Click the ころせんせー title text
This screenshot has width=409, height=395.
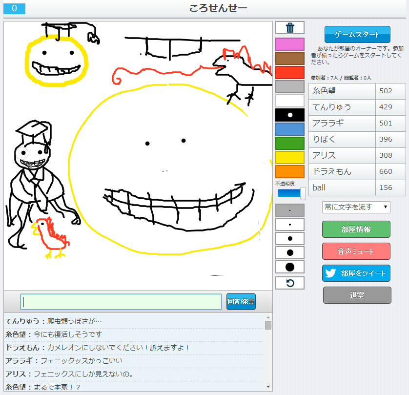[x=218, y=8]
